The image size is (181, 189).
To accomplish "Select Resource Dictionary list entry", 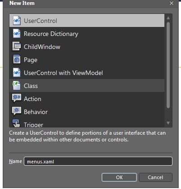I will pos(87,34).
